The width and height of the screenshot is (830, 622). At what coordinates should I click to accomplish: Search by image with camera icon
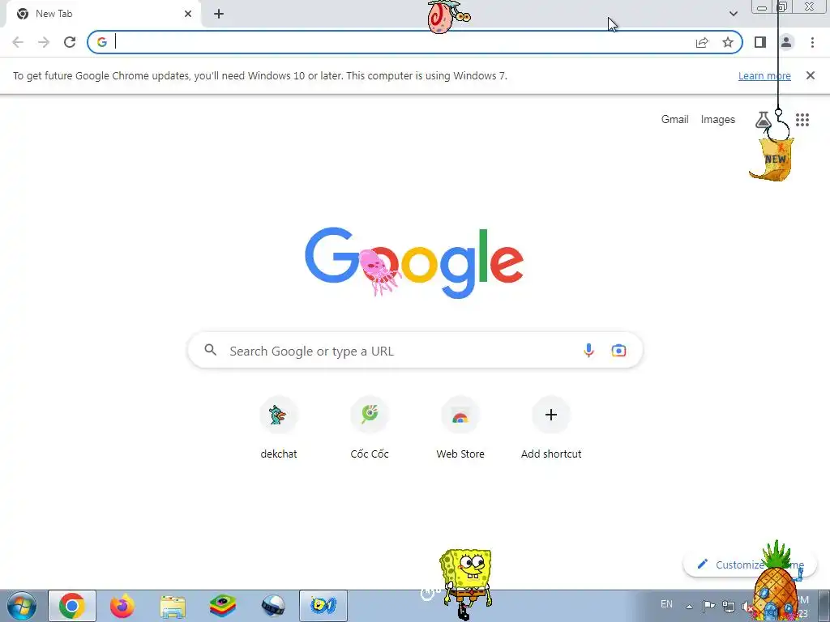tap(618, 350)
